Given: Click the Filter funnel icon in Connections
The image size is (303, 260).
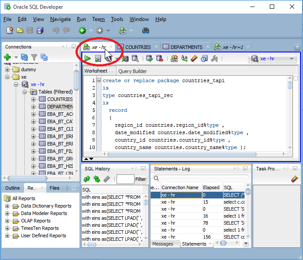Looking at the screenshot, I should tap(34, 57).
